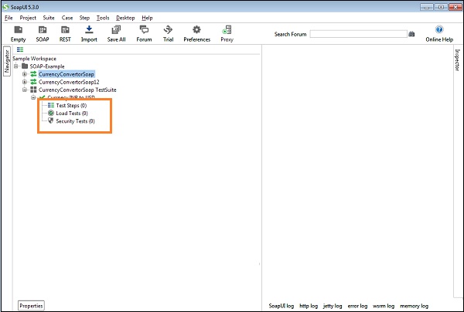Open the File menu
The image size is (464, 312).
pos(9,18)
